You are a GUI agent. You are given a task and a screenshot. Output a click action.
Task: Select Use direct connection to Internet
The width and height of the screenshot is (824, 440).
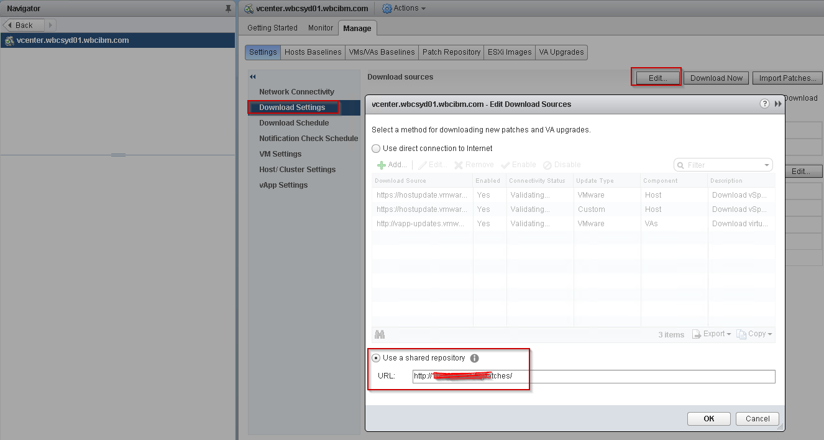click(x=376, y=149)
